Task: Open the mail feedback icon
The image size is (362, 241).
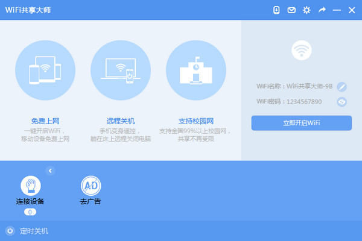Action: point(291,10)
